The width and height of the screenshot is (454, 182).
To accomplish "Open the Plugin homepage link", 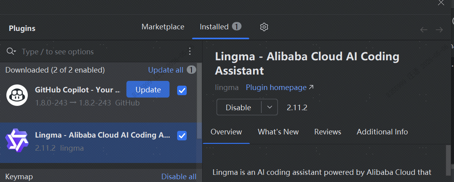I will [x=280, y=87].
